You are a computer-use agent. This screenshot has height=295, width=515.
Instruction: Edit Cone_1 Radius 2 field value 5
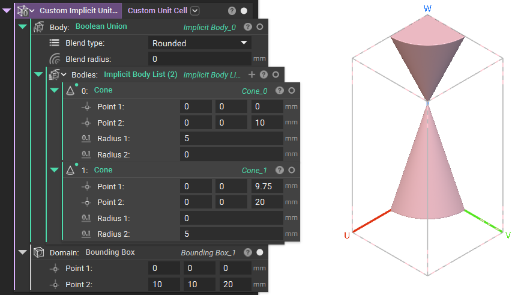[232, 234]
